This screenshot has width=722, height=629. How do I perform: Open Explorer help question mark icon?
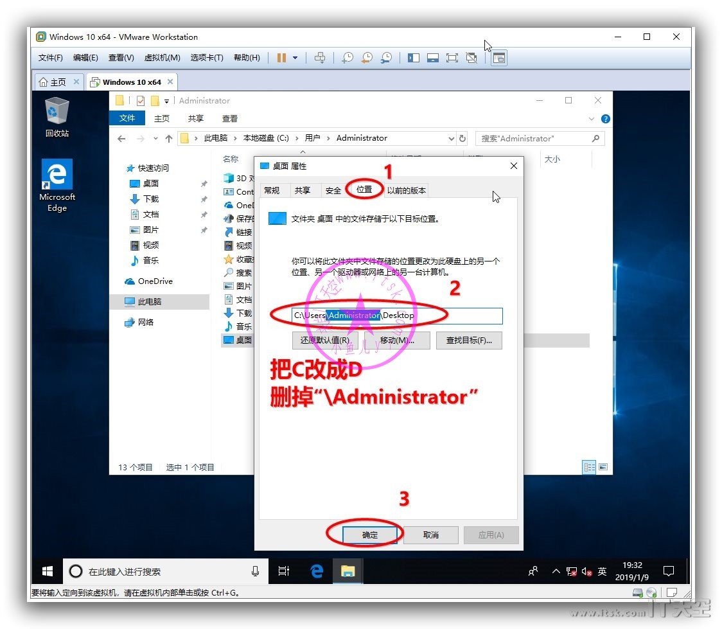point(606,119)
